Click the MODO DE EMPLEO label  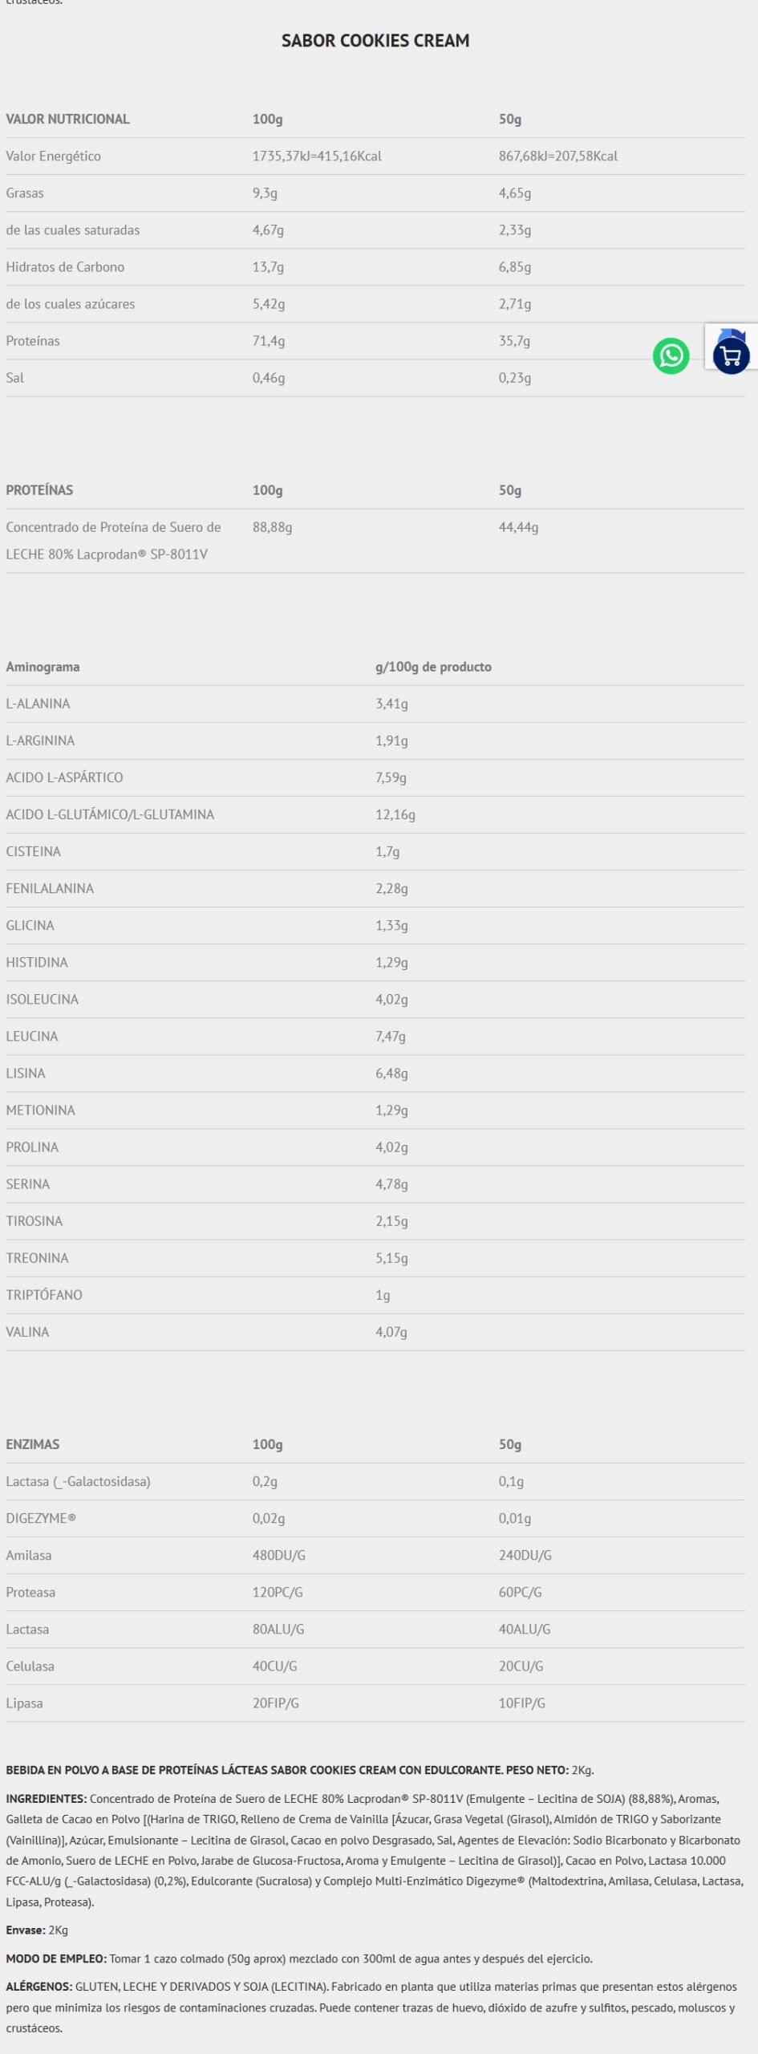click(x=56, y=1959)
